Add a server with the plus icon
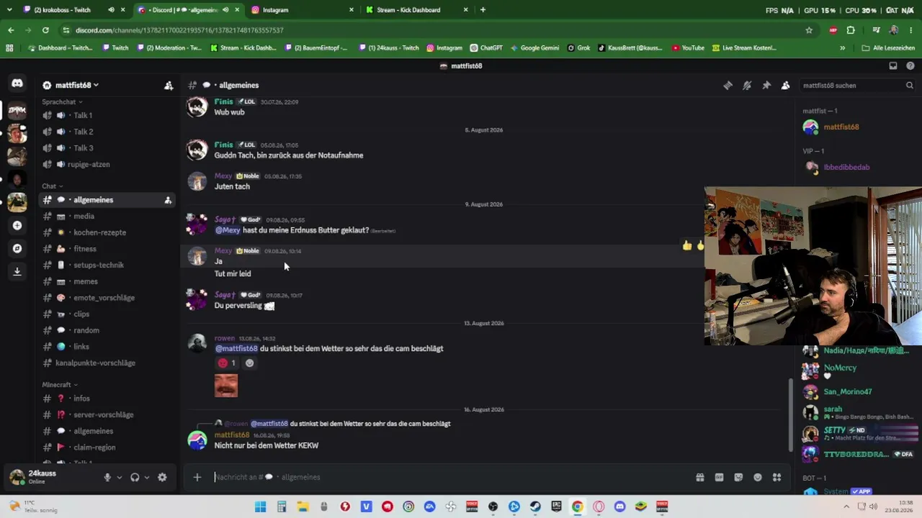Screen dimensions: 922x518 click(x=17, y=225)
